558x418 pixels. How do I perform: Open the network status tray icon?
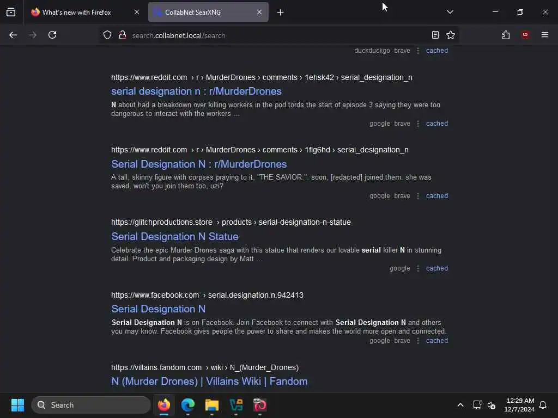tap(477, 405)
